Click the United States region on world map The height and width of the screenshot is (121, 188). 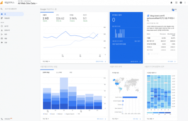117,84
